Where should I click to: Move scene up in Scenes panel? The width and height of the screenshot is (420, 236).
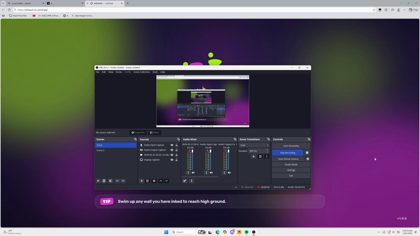[x=117, y=181]
